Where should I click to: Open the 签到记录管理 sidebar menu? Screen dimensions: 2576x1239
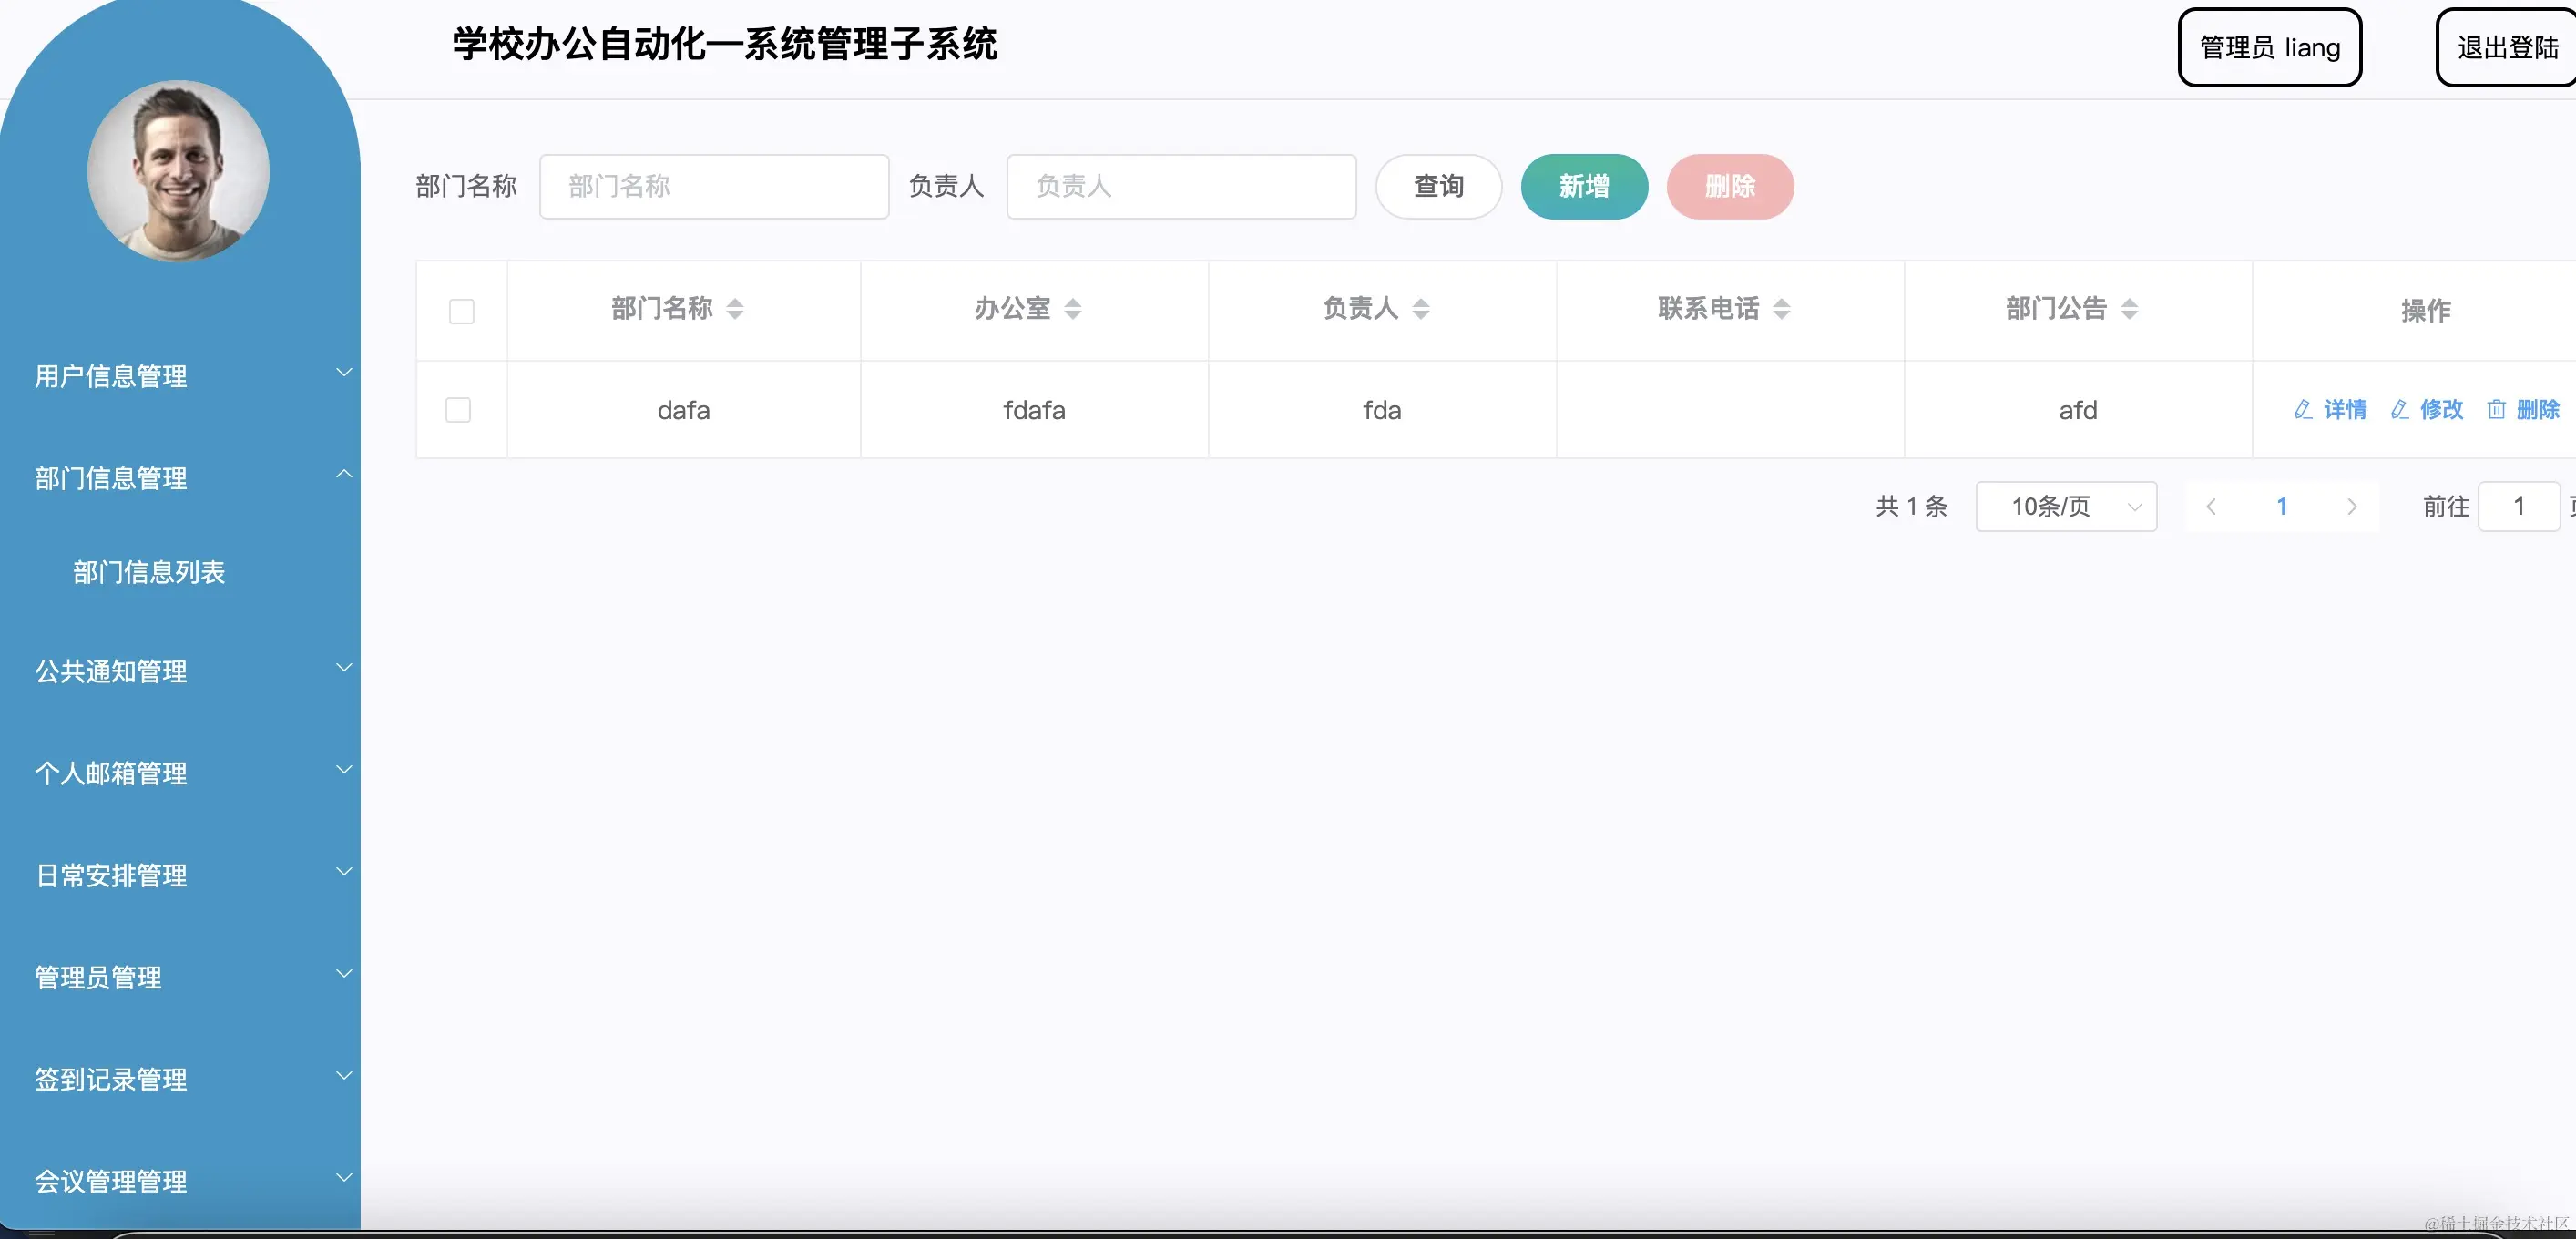click(110, 1080)
